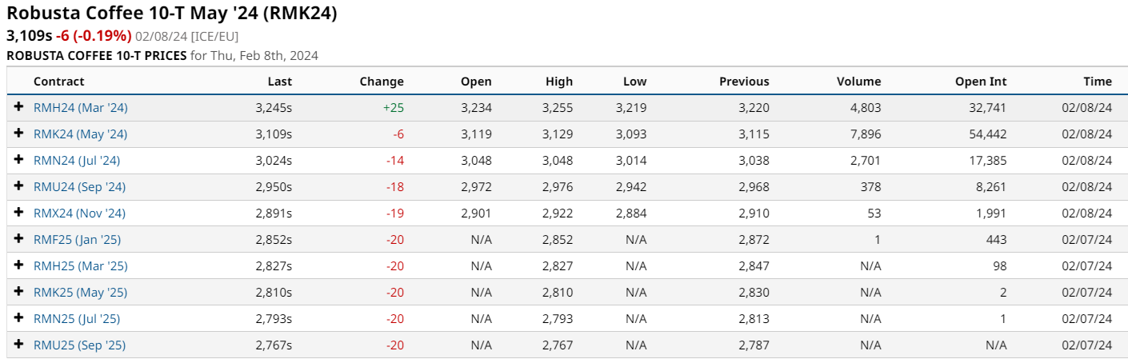The width and height of the screenshot is (1128, 359).
Task: Click plus icon beside RMX24 contract
Action: click(x=19, y=213)
